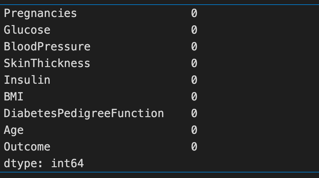
Task: Click the 0 value for Outcome
Action: tap(194, 147)
